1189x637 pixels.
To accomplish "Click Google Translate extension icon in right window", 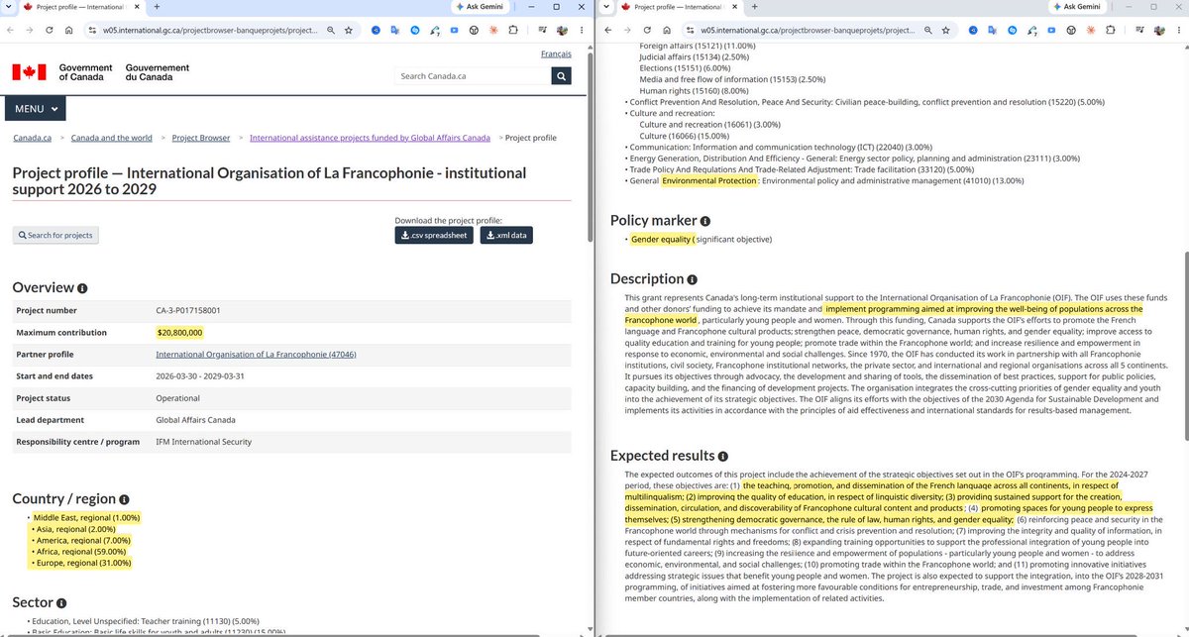I will point(993,31).
